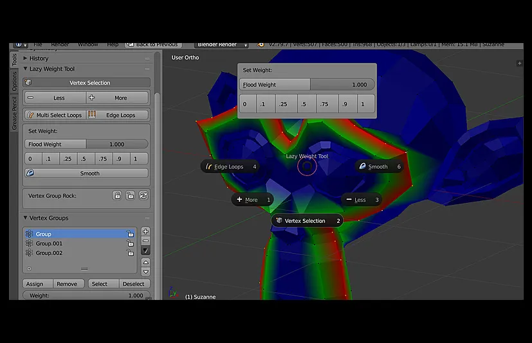
Task: Select Edge Loops in the pie menu
Action: 230,167
